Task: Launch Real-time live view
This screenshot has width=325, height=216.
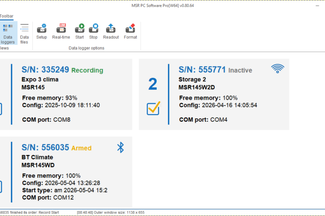Action: point(61,31)
